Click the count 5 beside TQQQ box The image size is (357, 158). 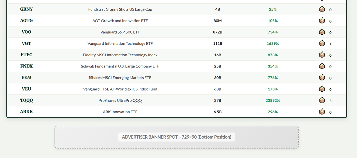click(x=331, y=101)
